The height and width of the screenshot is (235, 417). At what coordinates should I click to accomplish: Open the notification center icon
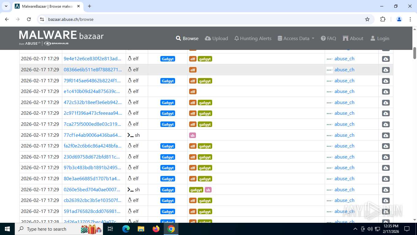point(407,229)
